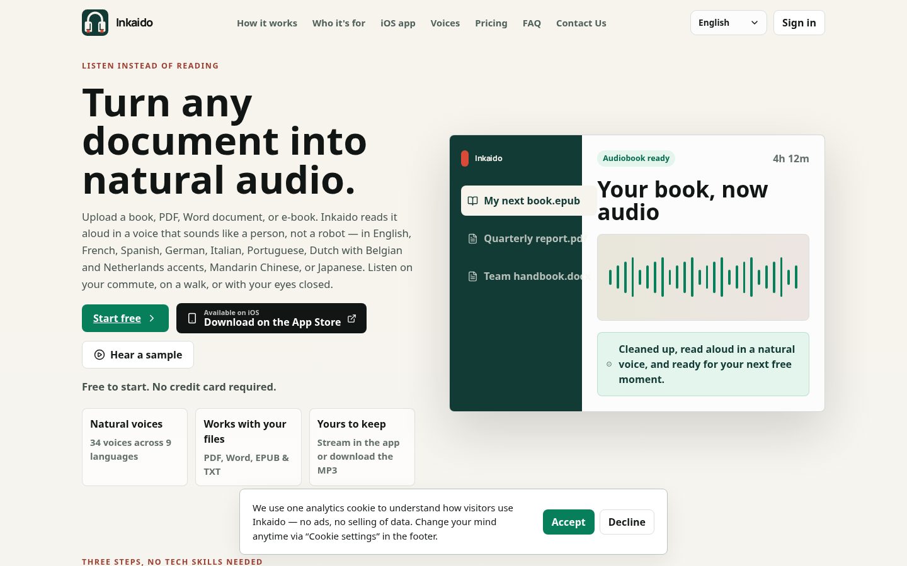
Task: Decline the analytics cookie
Action: (x=627, y=522)
